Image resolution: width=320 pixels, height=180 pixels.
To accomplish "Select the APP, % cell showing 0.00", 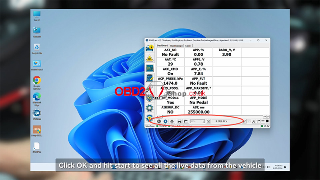I will [x=198, y=52].
